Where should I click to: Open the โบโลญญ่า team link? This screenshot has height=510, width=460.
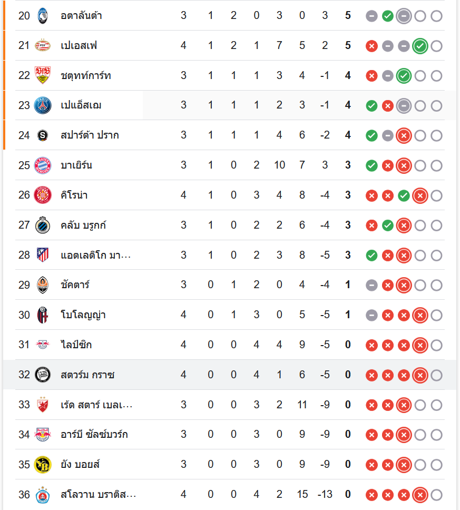pyautogui.click(x=83, y=315)
